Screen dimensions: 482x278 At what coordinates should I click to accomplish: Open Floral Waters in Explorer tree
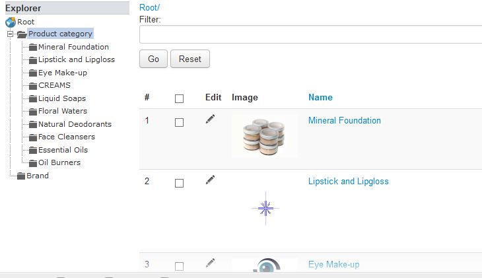point(63,111)
